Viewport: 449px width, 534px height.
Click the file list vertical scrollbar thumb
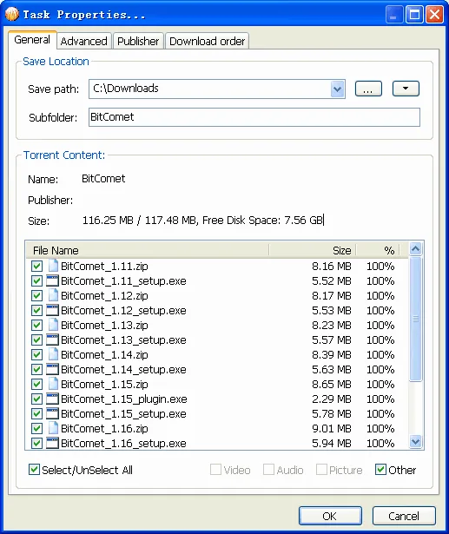coord(415,319)
